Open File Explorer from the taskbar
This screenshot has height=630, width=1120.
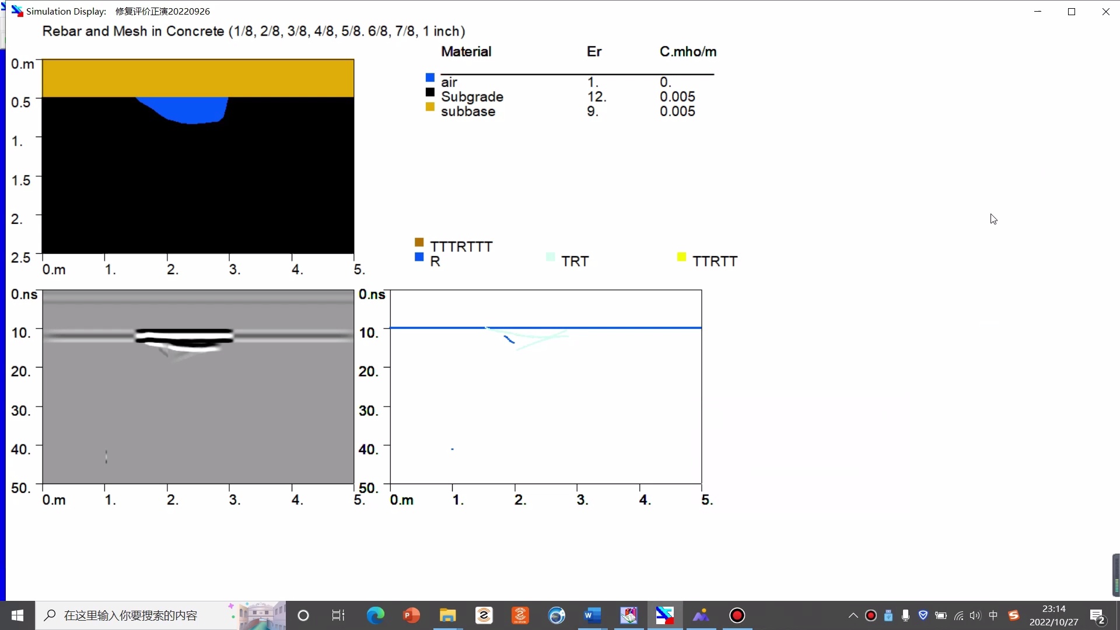tap(447, 615)
